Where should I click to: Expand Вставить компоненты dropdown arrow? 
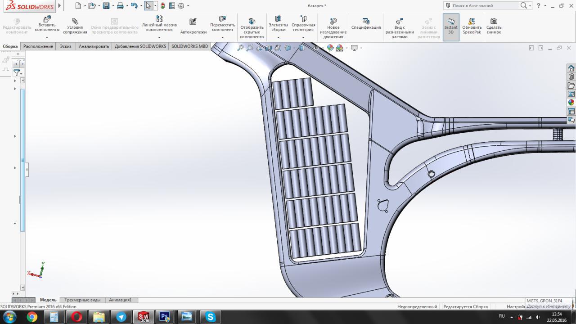[47, 38]
